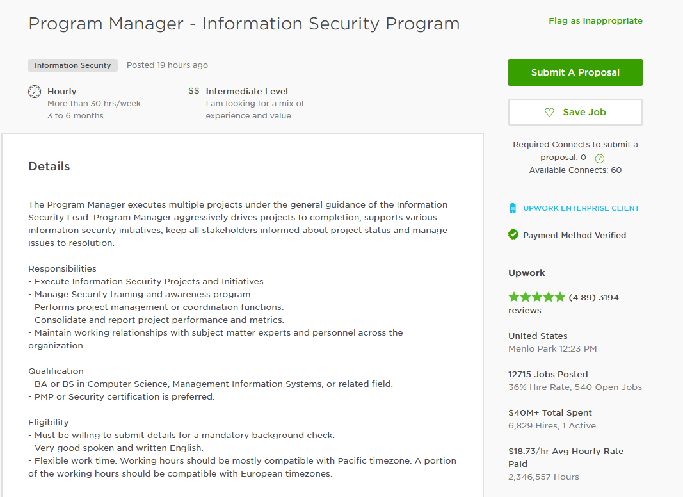Open the UPWORK ENTERPRISE CLIENT link
This screenshot has width=683, height=497.
pyautogui.click(x=581, y=208)
